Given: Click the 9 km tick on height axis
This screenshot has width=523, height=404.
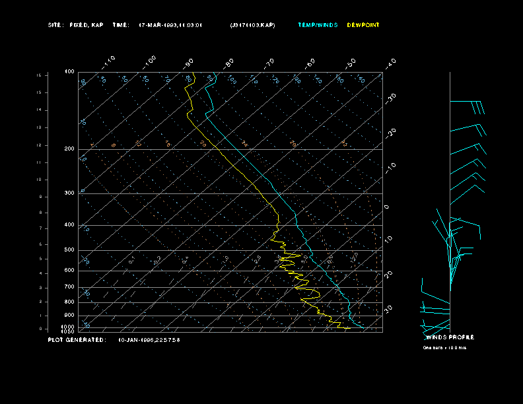Looking at the screenshot, I should (x=41, y=197).
